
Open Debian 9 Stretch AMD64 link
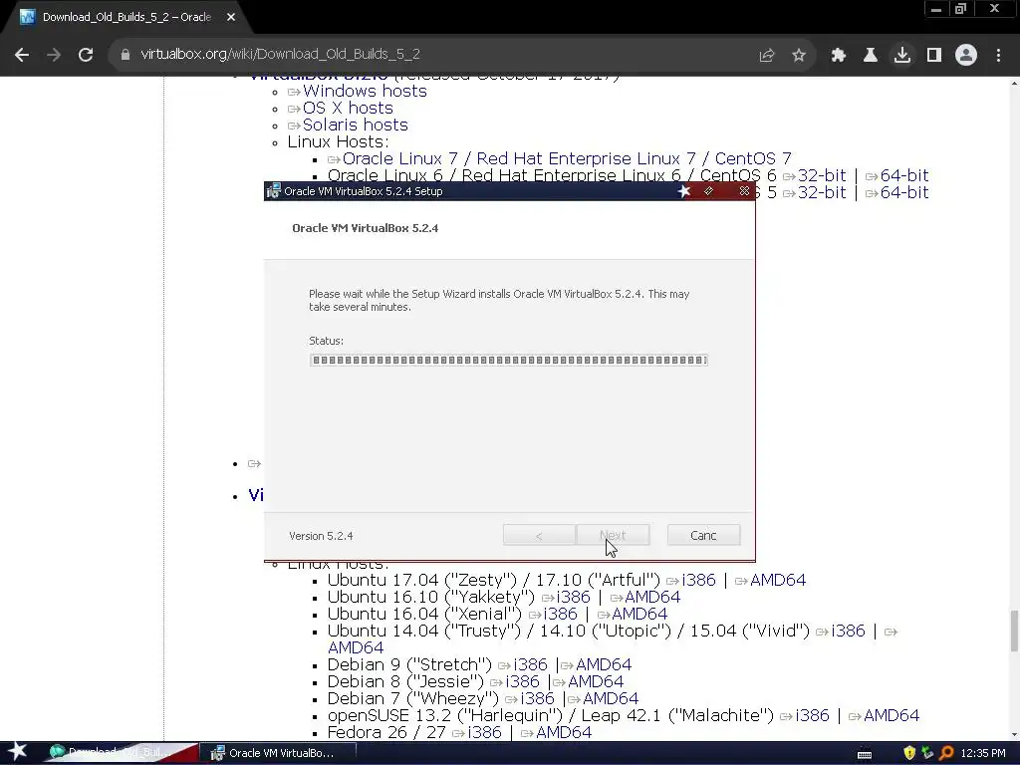click(604, 664)
